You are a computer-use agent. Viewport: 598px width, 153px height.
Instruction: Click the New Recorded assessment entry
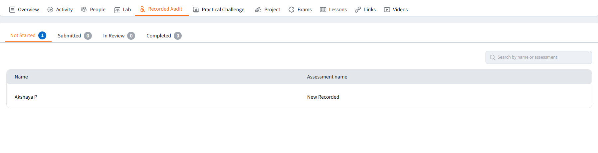coord(323,97)
